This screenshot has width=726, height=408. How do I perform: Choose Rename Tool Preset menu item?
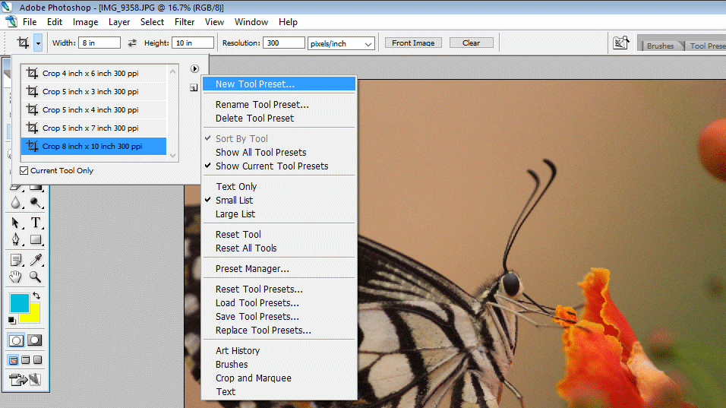tap(279, 105)
